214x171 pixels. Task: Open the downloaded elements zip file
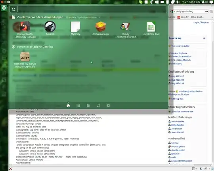25,60
